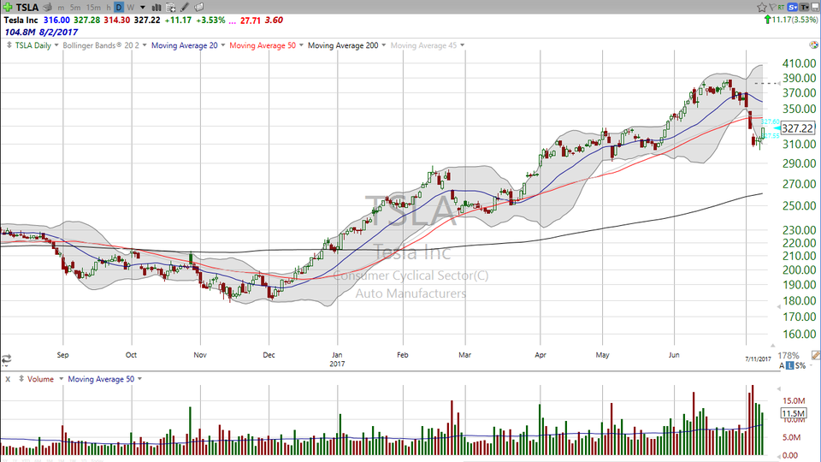Open the T dropdown button in the title bar

click(804, 8)
